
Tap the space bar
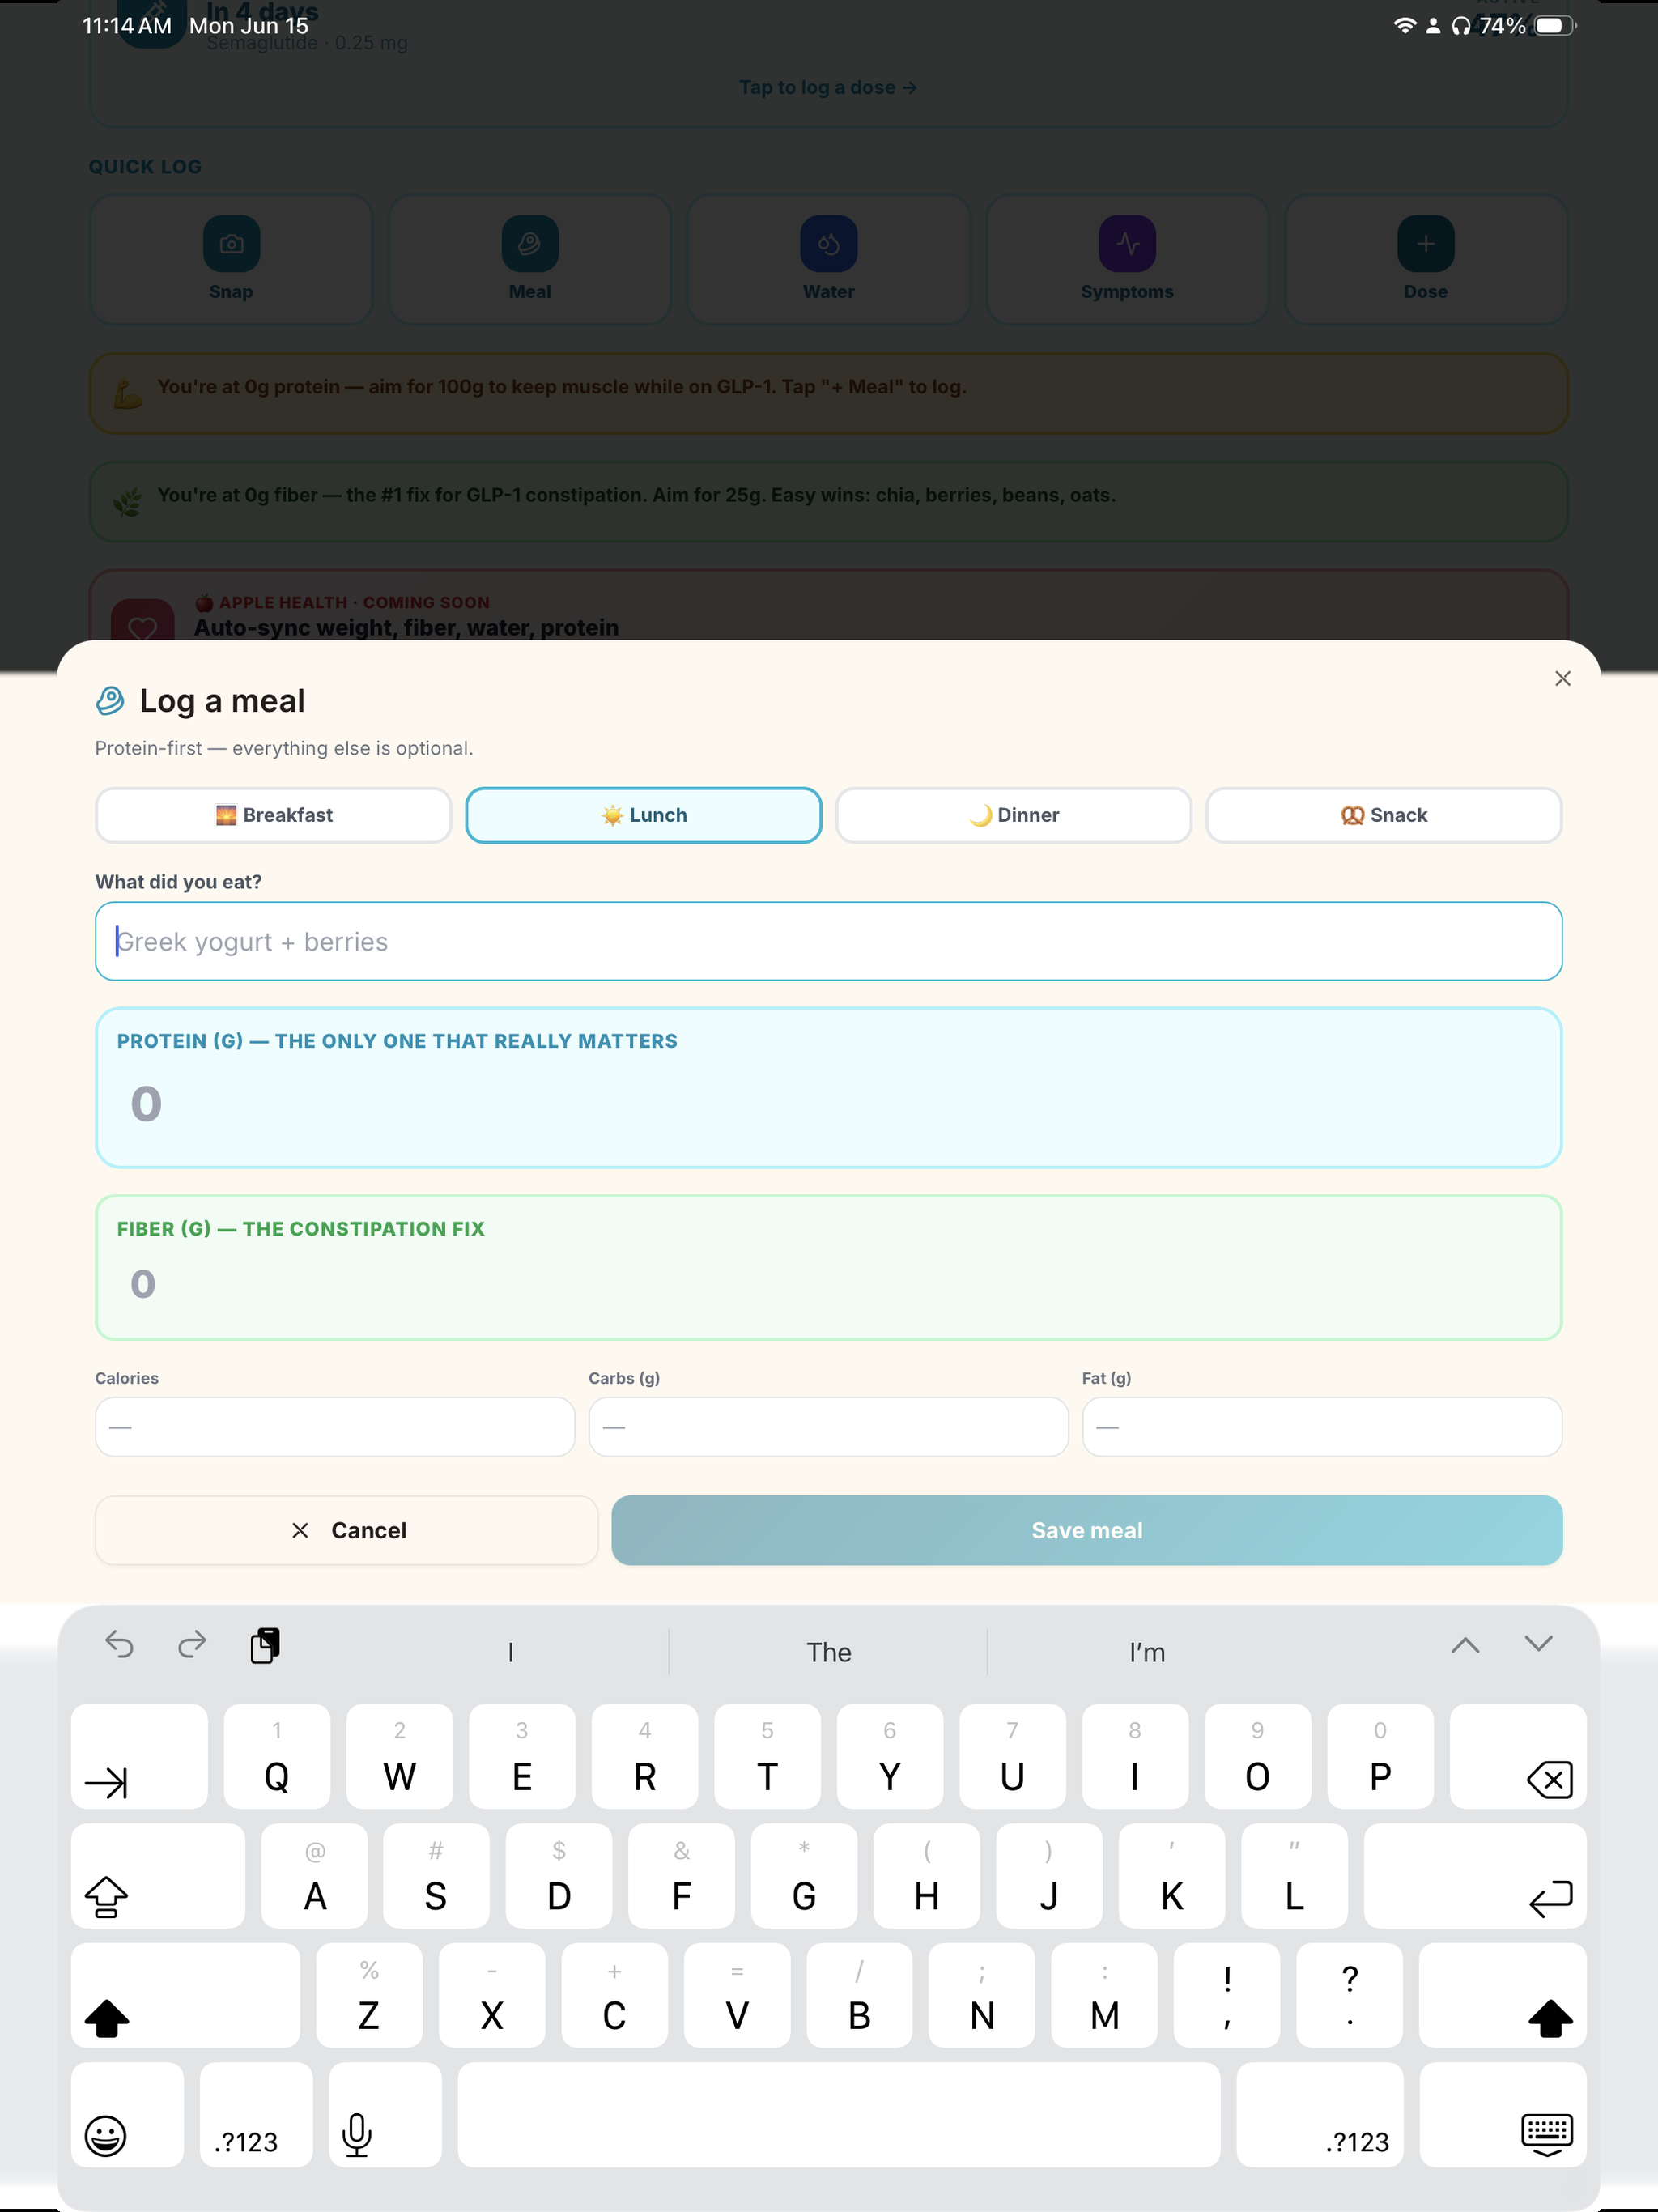[838, 2114]
